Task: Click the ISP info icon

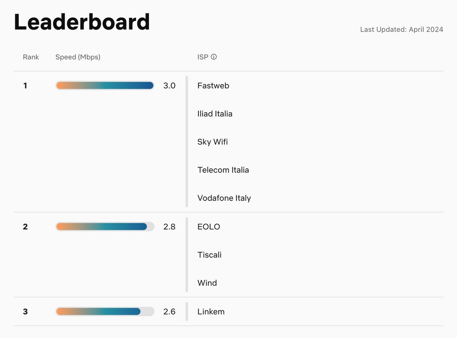Action: [213, 57]
